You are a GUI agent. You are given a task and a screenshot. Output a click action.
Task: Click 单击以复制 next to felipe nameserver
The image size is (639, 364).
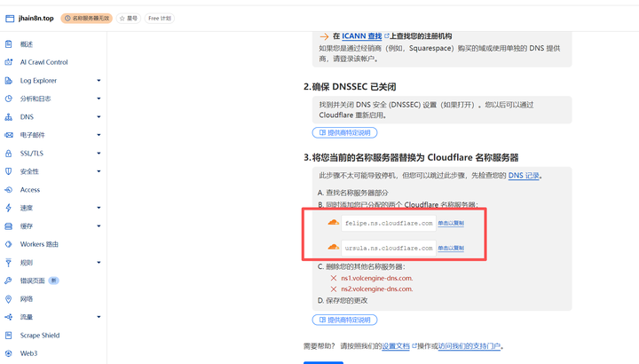(451, 223)
